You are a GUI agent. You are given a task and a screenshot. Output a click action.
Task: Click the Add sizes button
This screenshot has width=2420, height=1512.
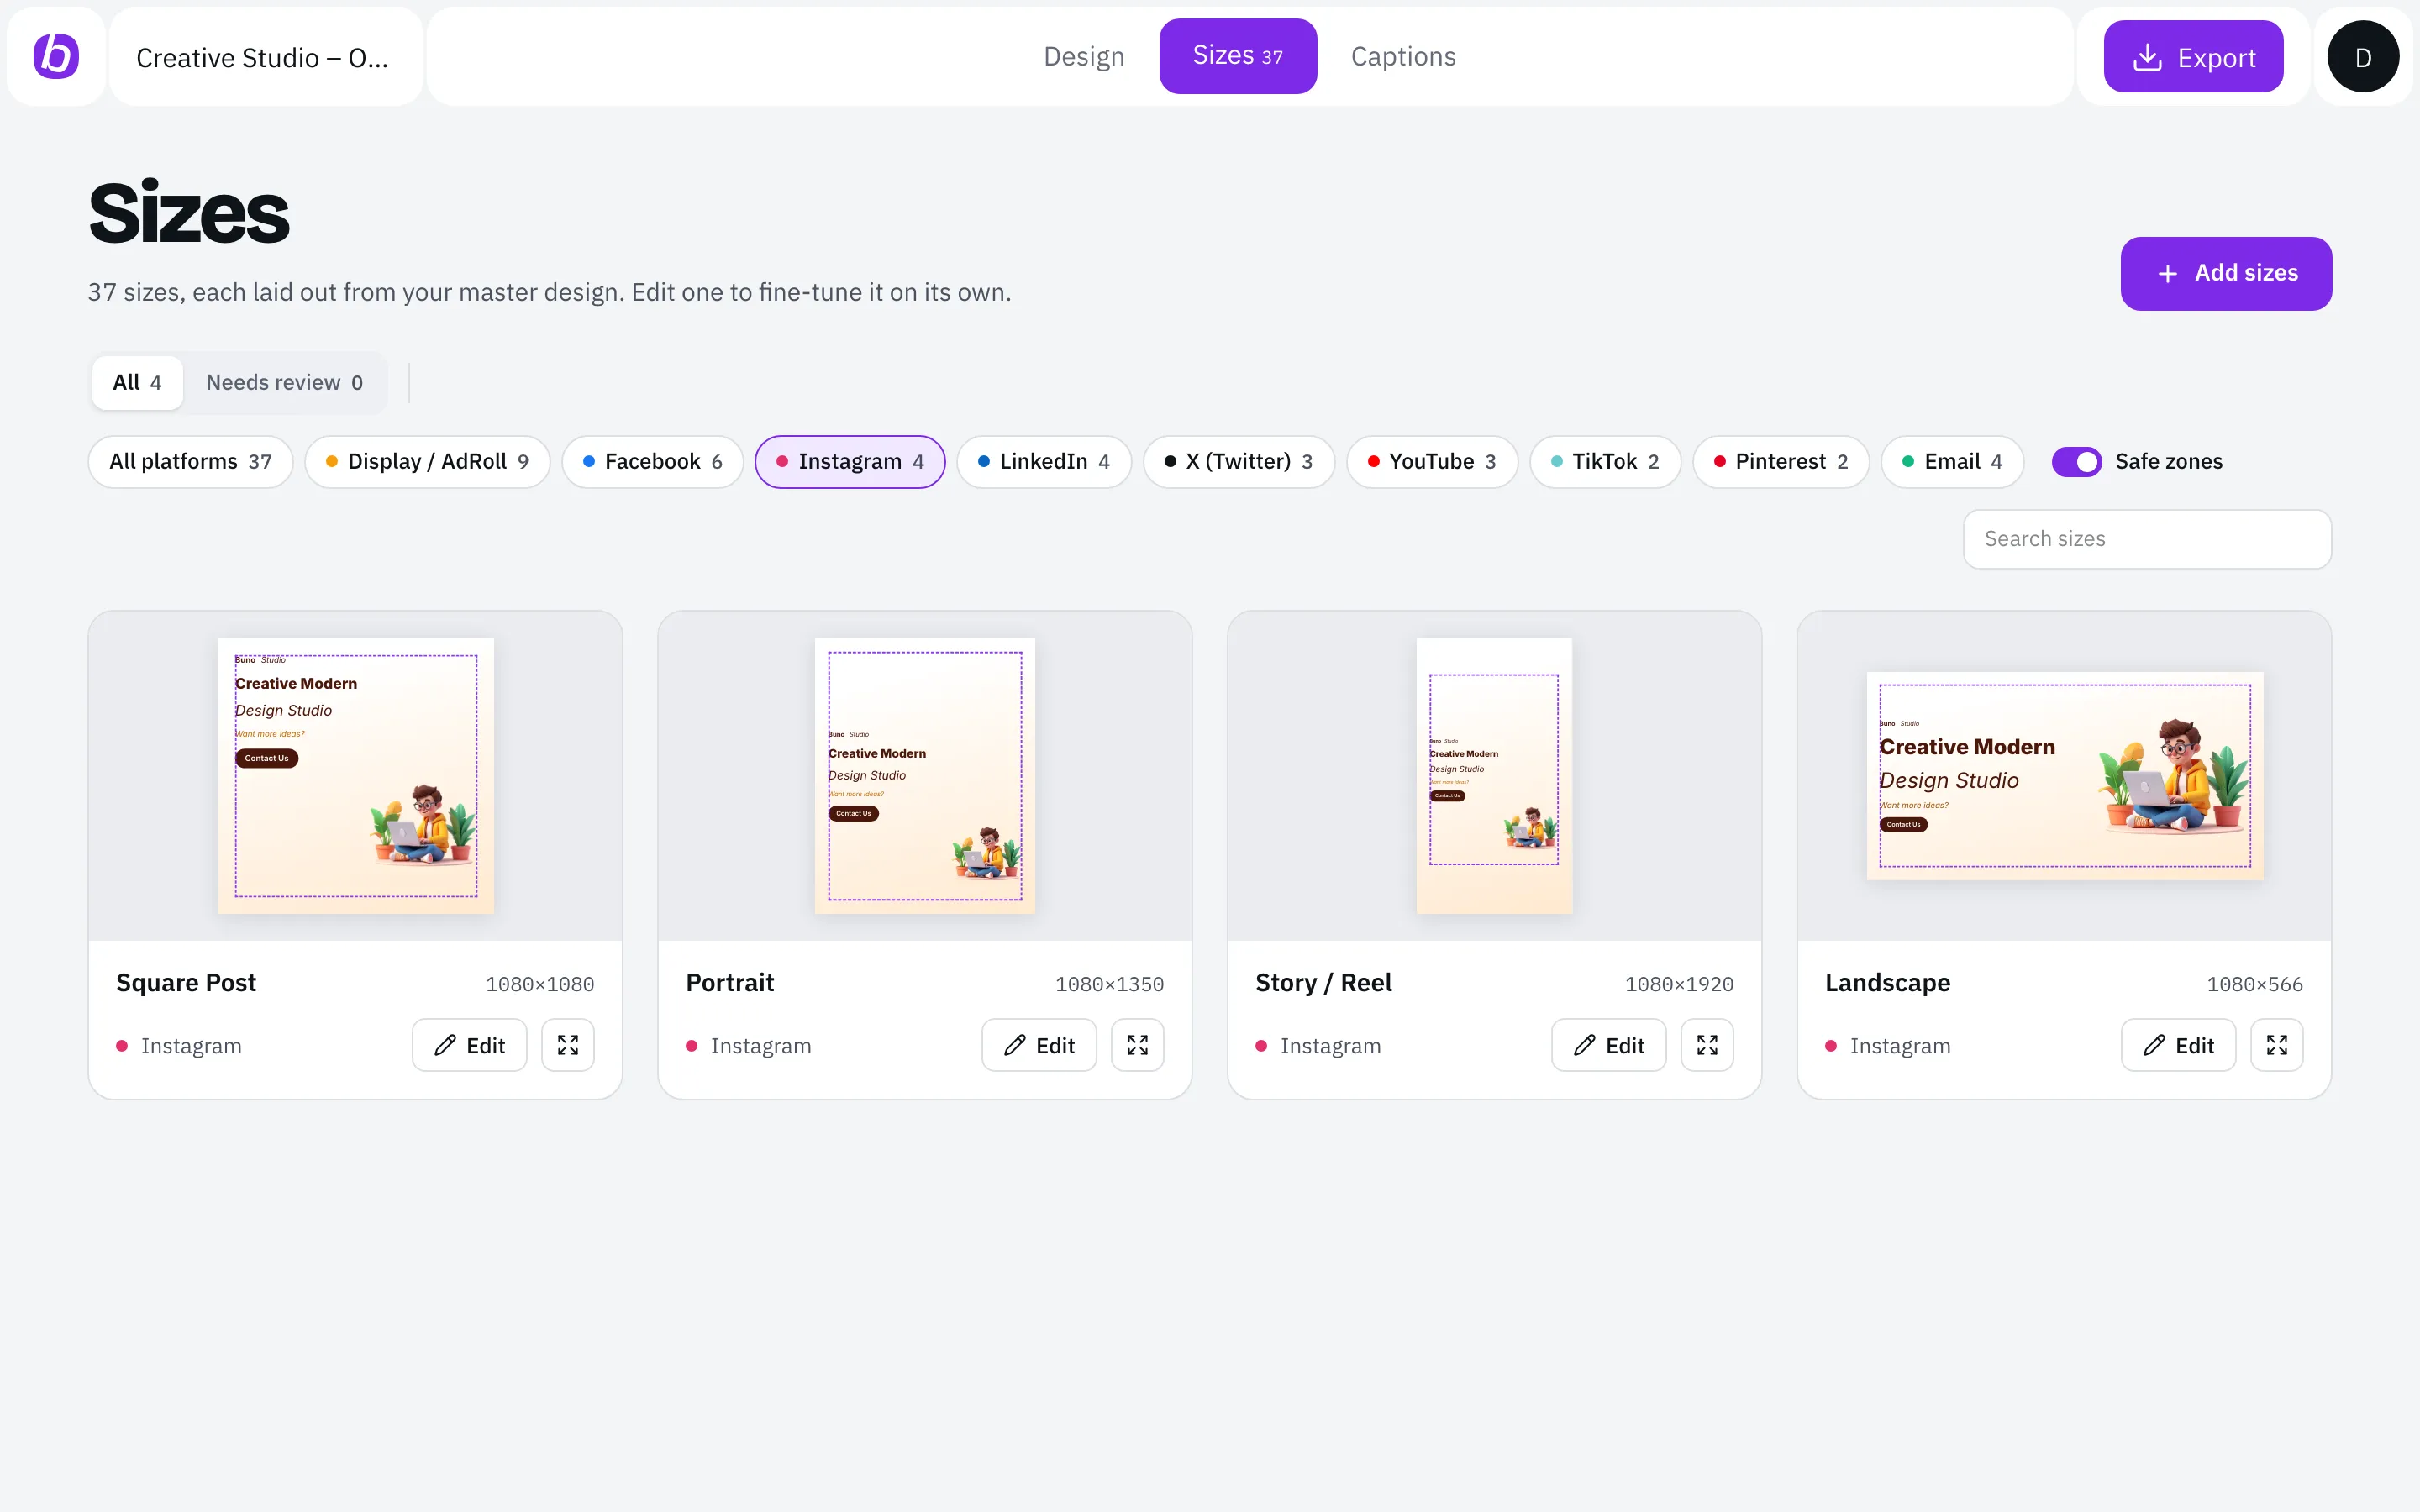[x=2226, y=273]
